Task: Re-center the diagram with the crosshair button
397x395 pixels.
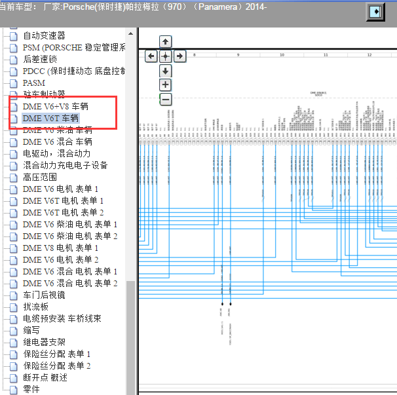Action: (x=165, y=56)
